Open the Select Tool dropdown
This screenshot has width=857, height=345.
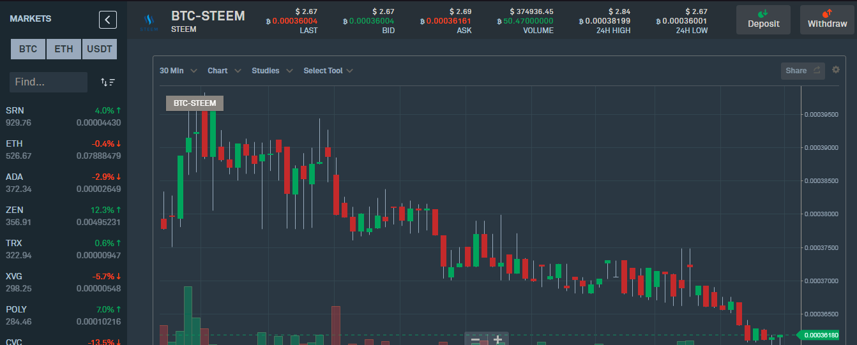(x=328, y=71)
